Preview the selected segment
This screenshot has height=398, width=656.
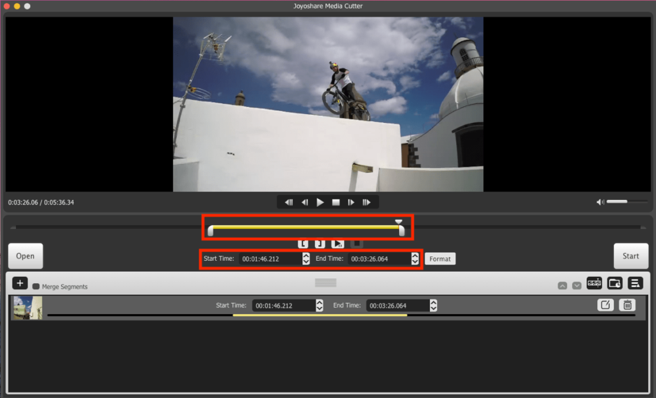tap(338, 244)
